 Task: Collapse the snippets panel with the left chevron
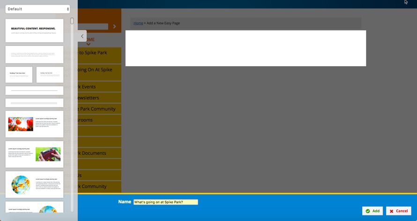(x=82, y=36)
